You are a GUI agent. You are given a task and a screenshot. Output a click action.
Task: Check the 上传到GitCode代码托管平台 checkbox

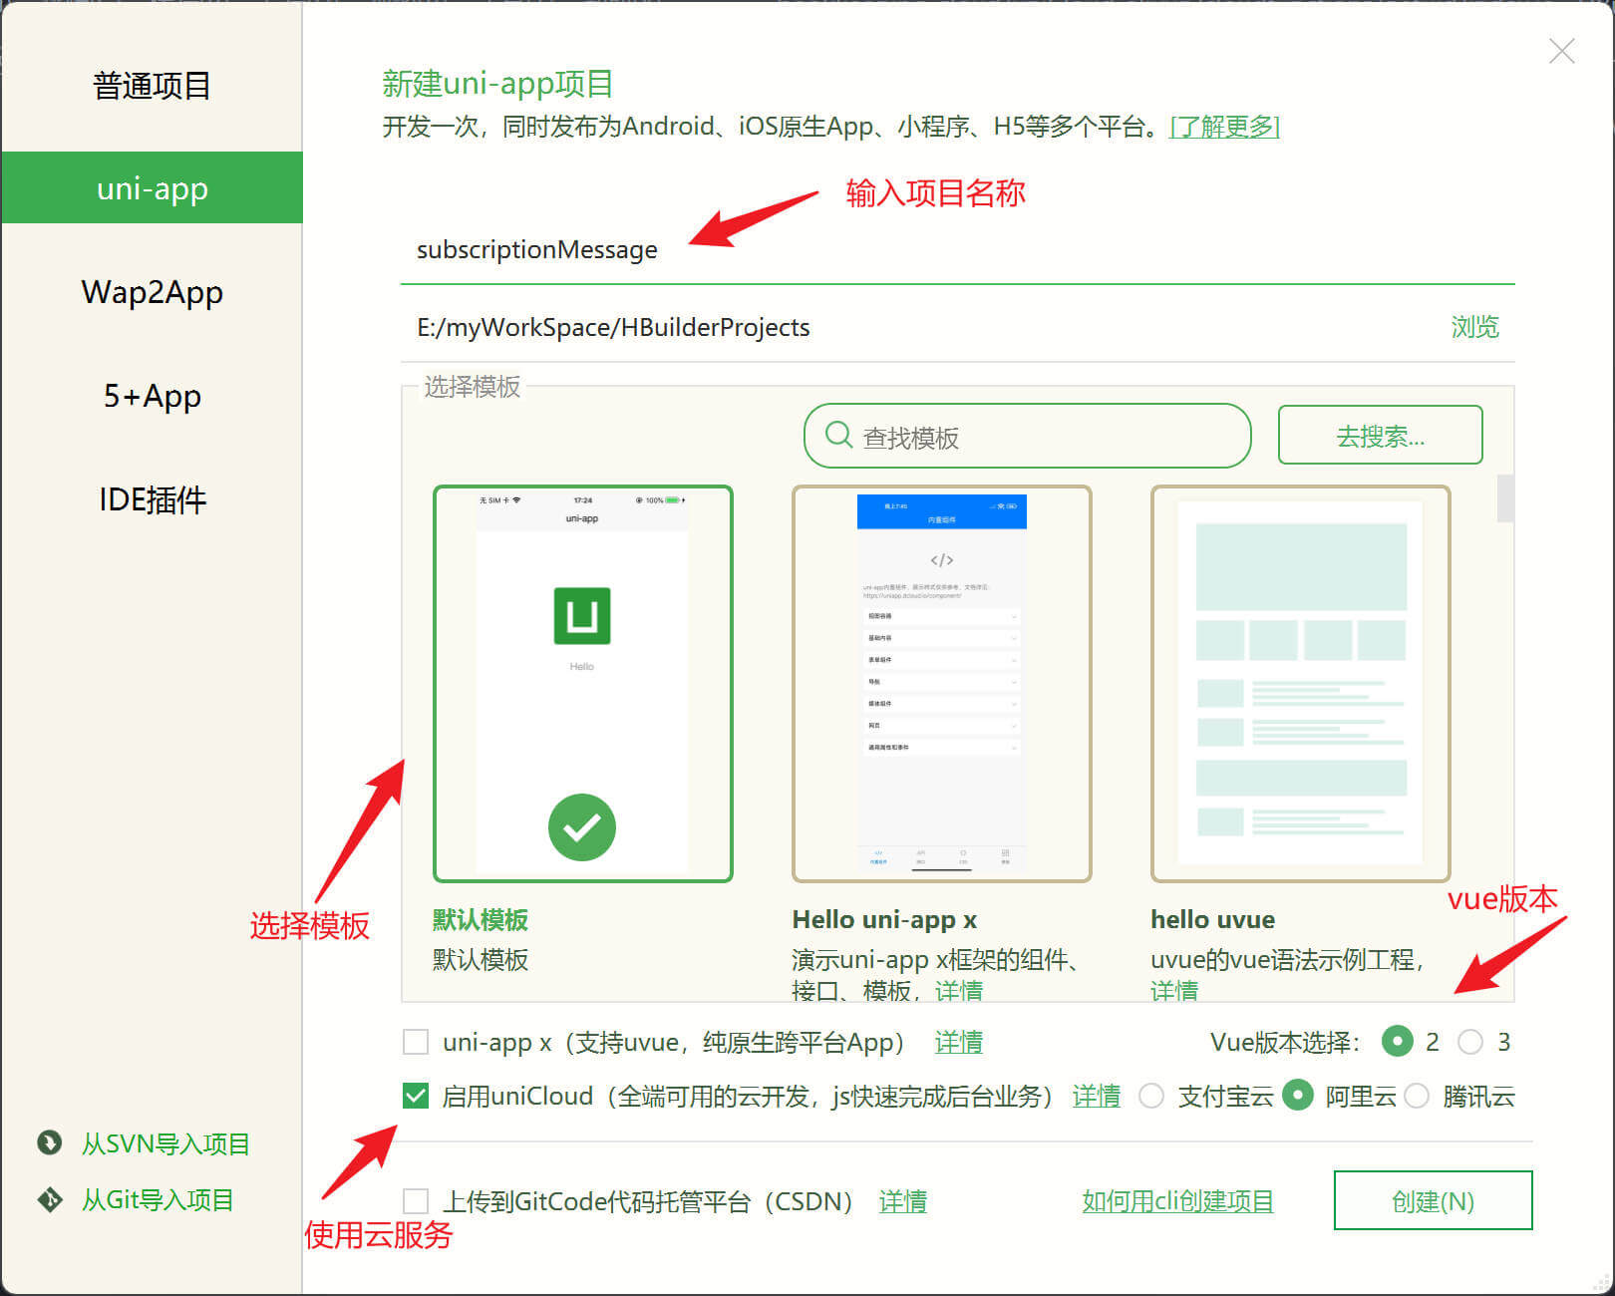point(416,1201)
